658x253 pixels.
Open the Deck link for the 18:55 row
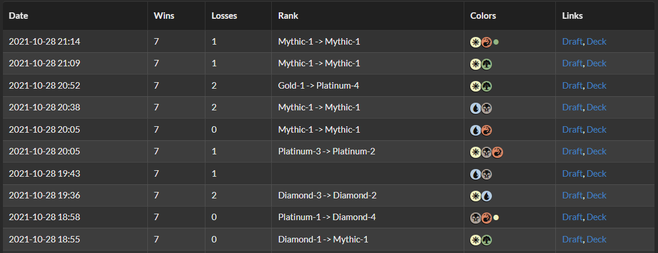596,239
